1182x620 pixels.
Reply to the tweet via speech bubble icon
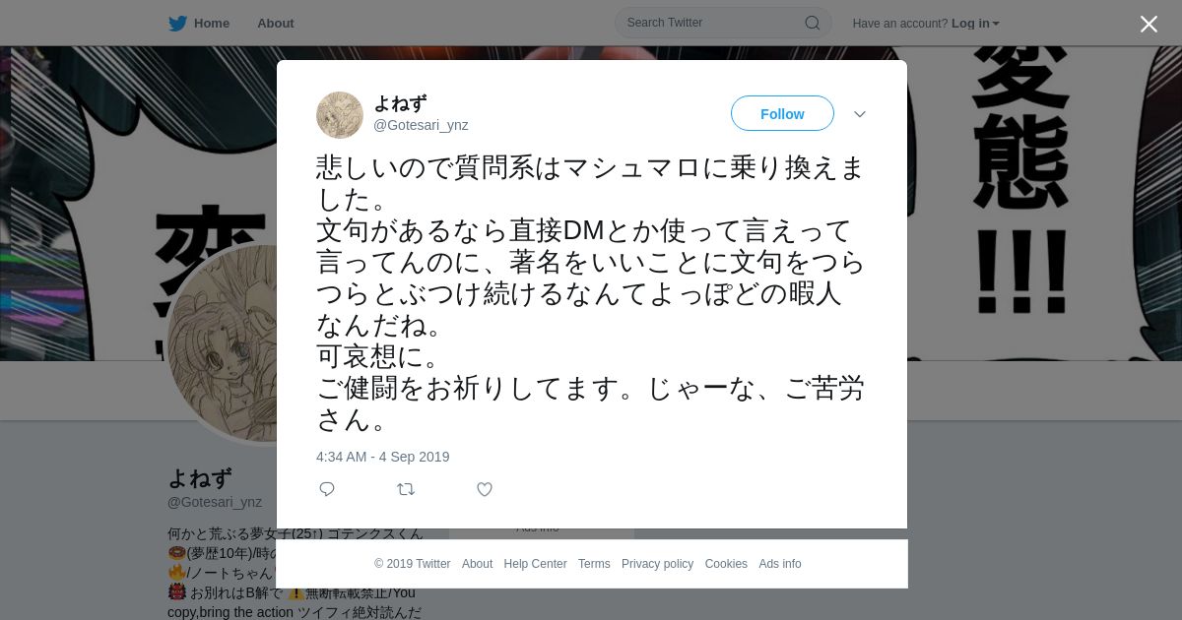327,489
